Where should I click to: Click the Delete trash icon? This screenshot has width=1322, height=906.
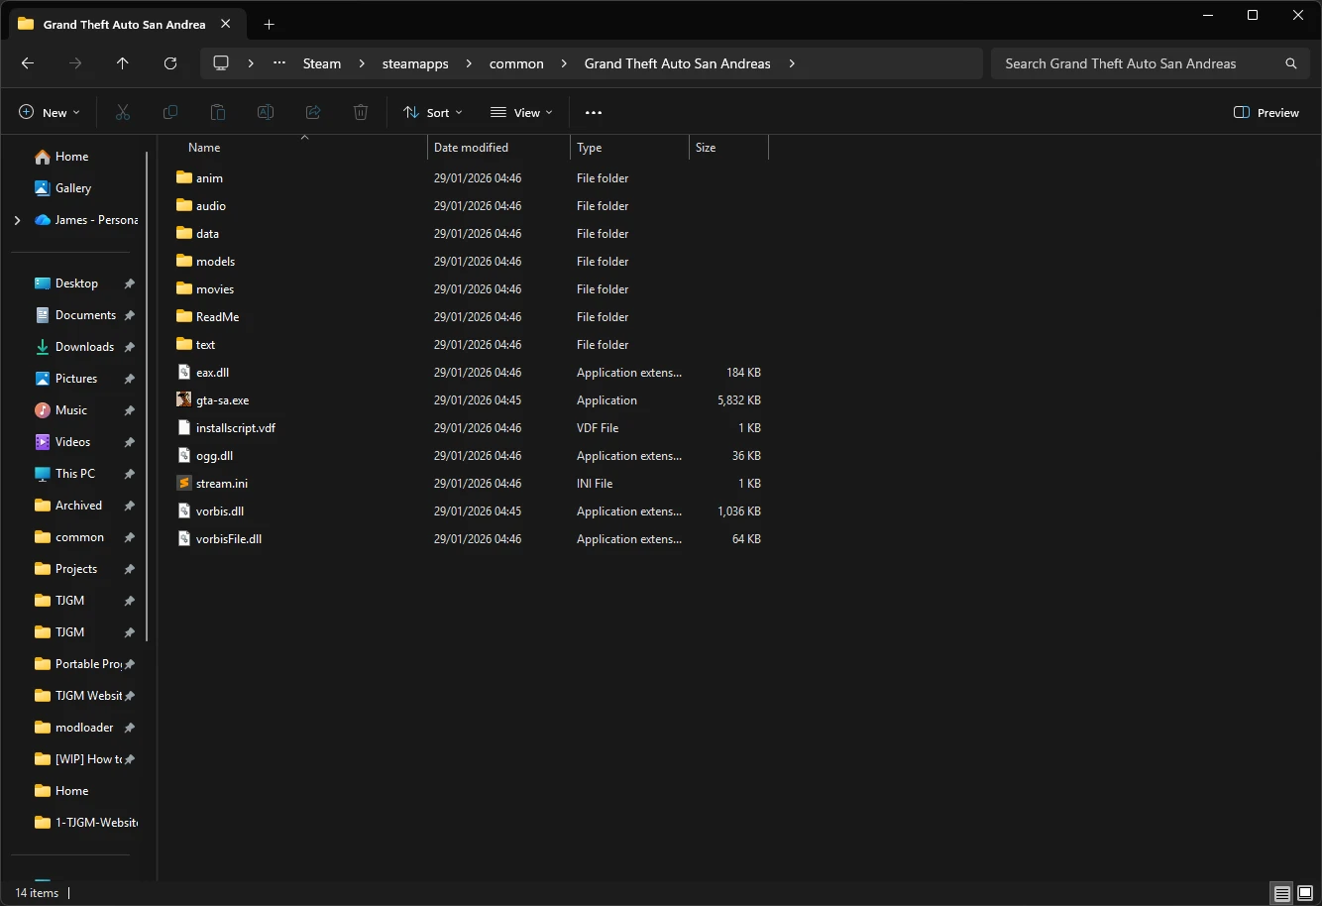click(x=361, y=112)
